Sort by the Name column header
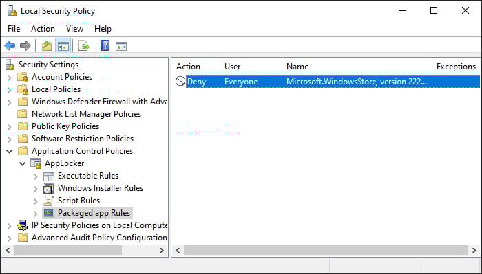Image resolution: width=482 pixels, height=274 pixels. 357,67
